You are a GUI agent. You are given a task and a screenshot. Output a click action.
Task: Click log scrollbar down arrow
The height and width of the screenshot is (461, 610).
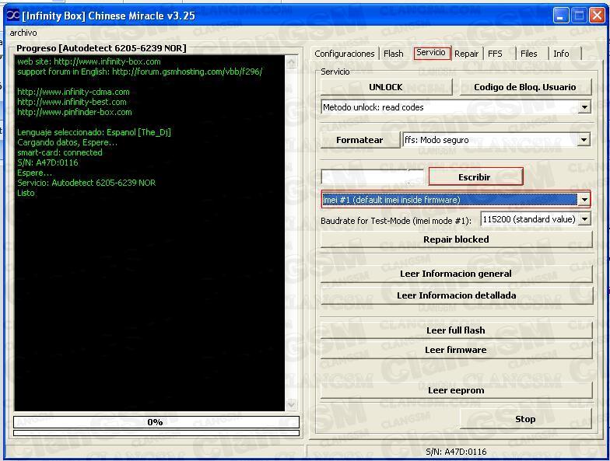pos(291,404)
